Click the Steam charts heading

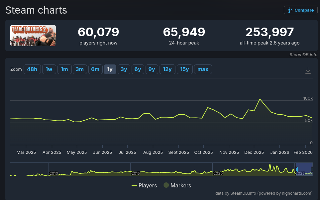36,10
